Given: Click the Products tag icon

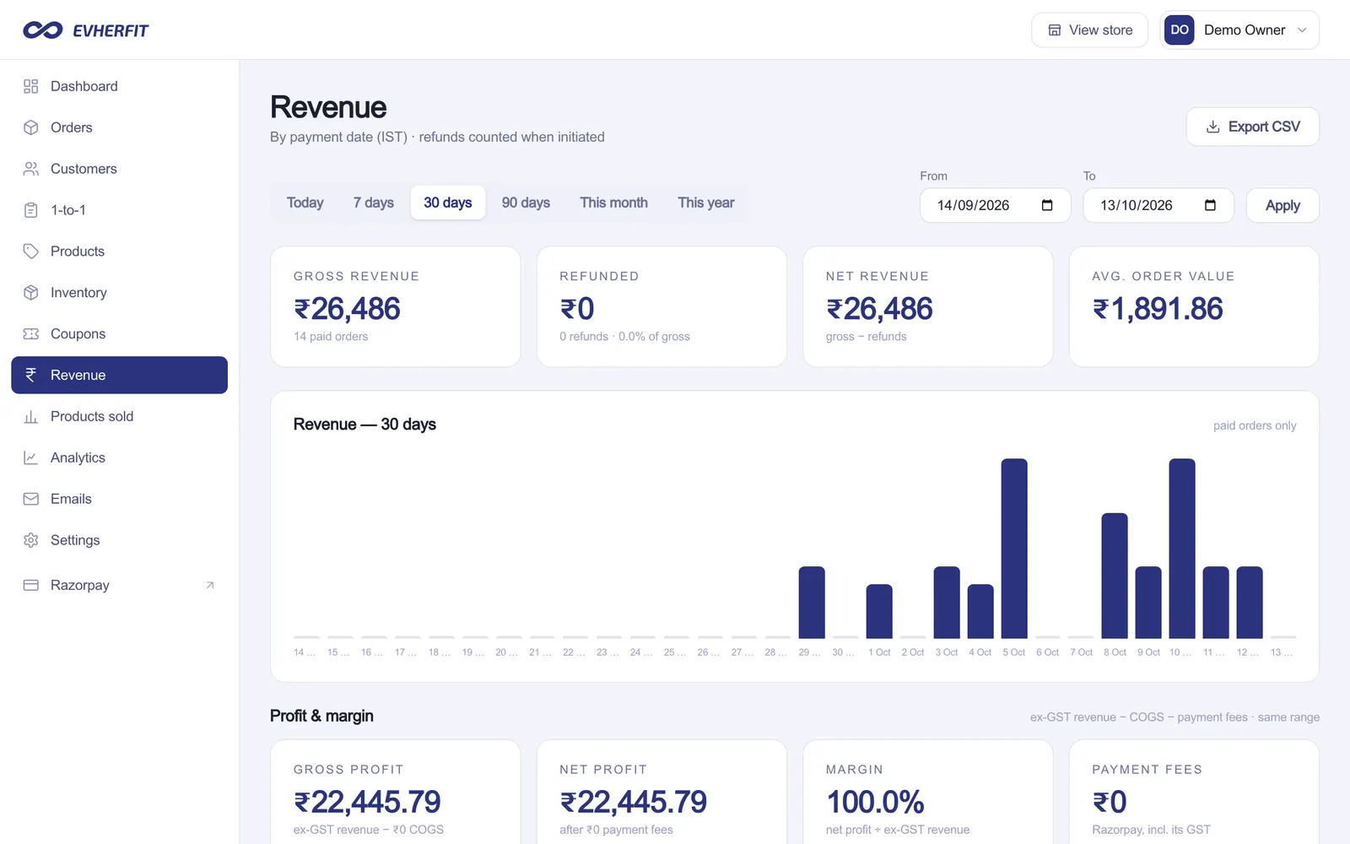Looking at the screenshot, I should click(x=31, y=252).
